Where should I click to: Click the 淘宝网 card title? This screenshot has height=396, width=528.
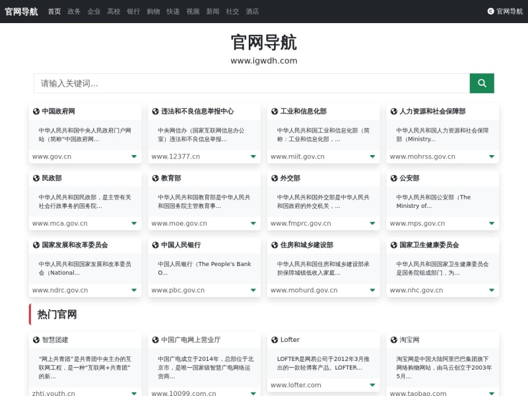(409, 340)
